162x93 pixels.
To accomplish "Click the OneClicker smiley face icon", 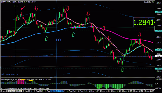I will (x=153, y=2).
